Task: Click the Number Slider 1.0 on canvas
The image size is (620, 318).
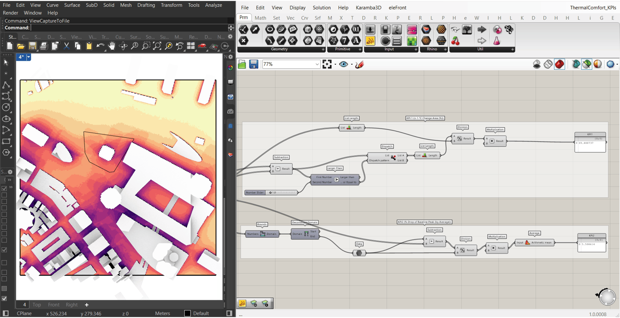Action: point(271,193)
